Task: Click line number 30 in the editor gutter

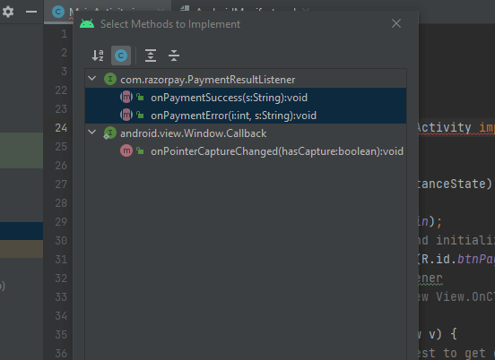Action: (61, 241)
